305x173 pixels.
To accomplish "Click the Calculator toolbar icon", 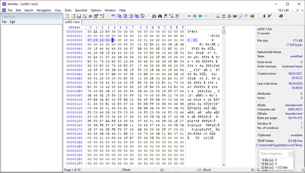I will (235, 16).
